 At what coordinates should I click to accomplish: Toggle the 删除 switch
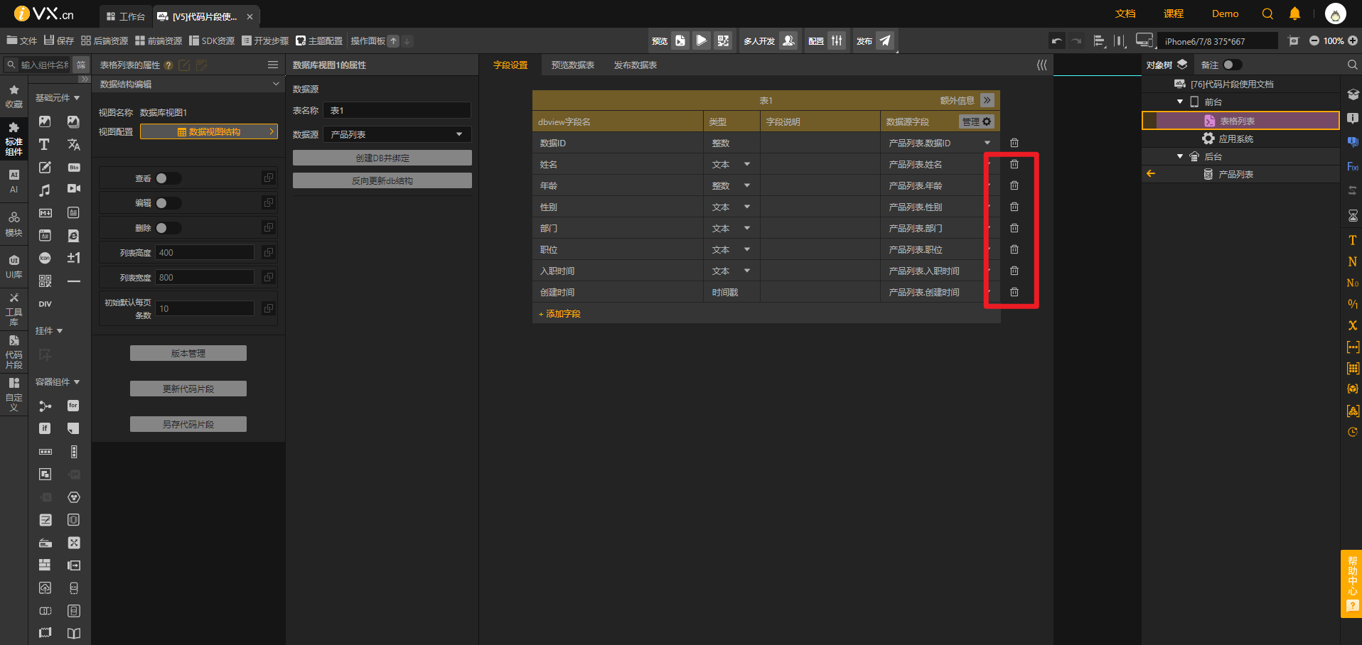click(x=168, y=228)
